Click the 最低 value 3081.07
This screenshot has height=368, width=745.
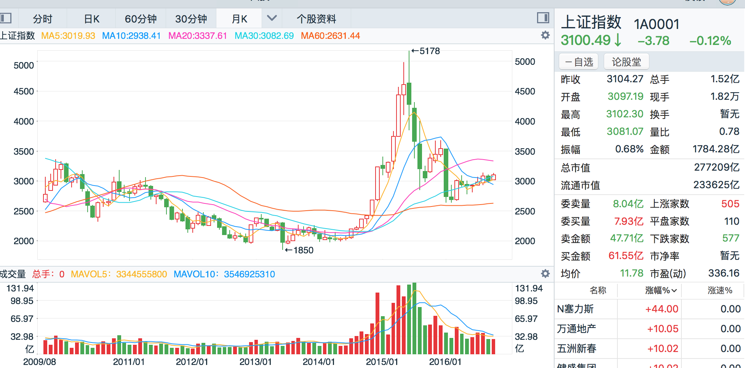(625, 131)
